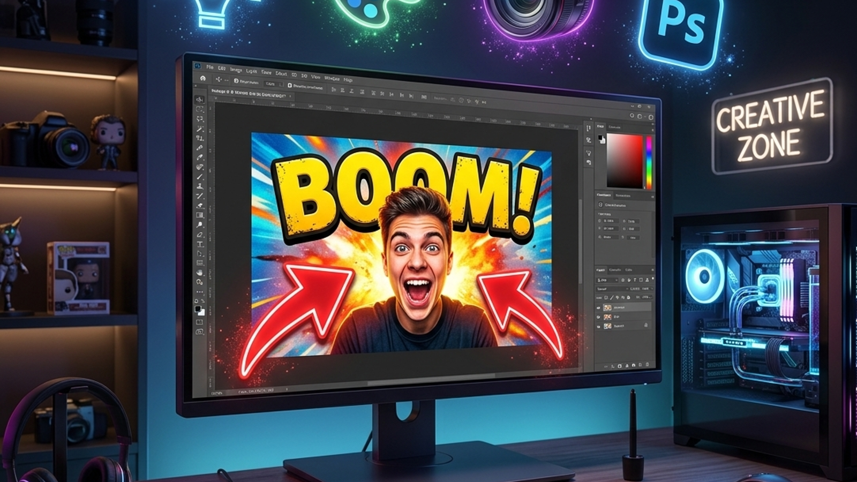Select the Move tool in the toolbar
Image resolution: width=857 pixels, height=482 pixels.
(x=200, y=100)
